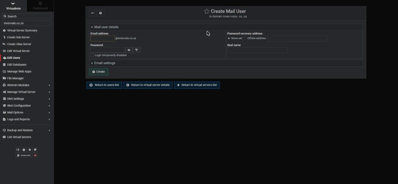Expand Backup and Restore submenu
Image resolution: width=398 pixels, height=184 pixels.
pos(27,130)
